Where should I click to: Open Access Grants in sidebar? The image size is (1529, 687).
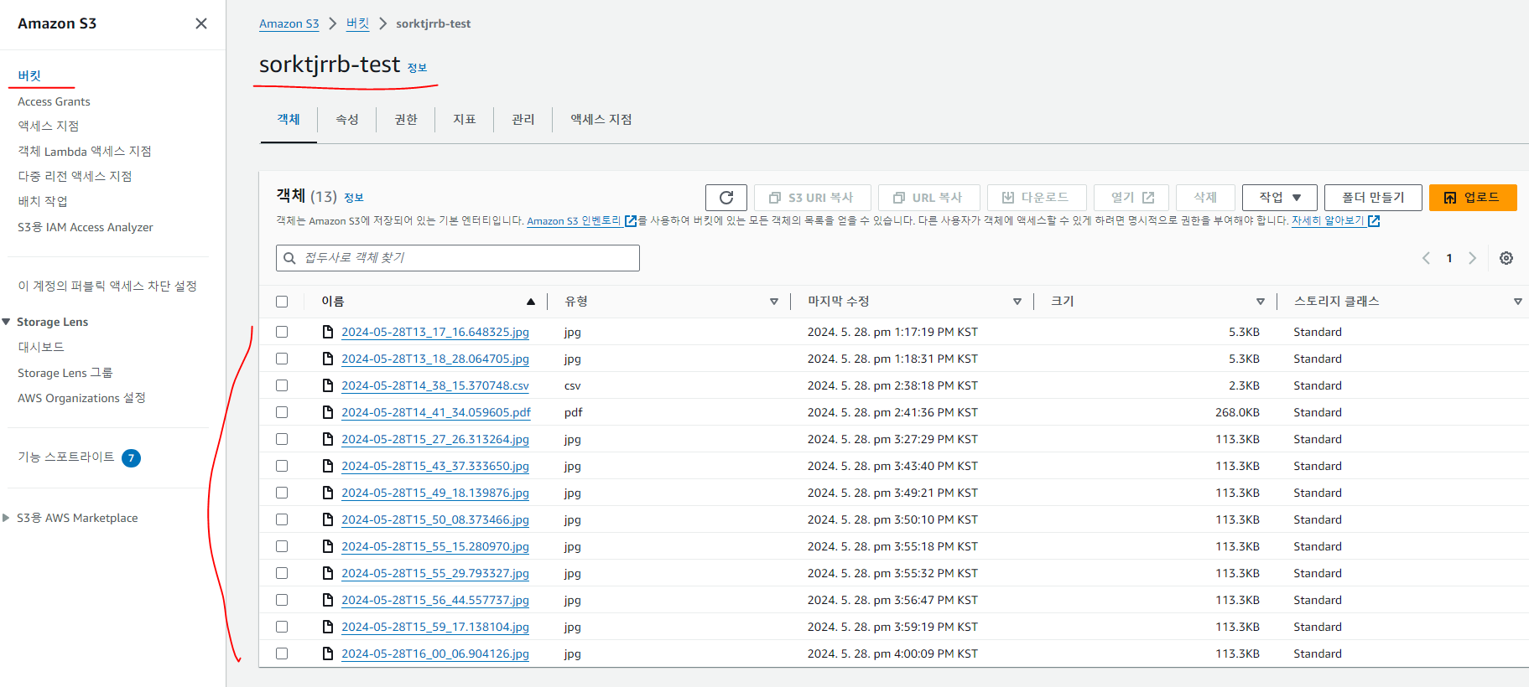(x=54, y=101)
